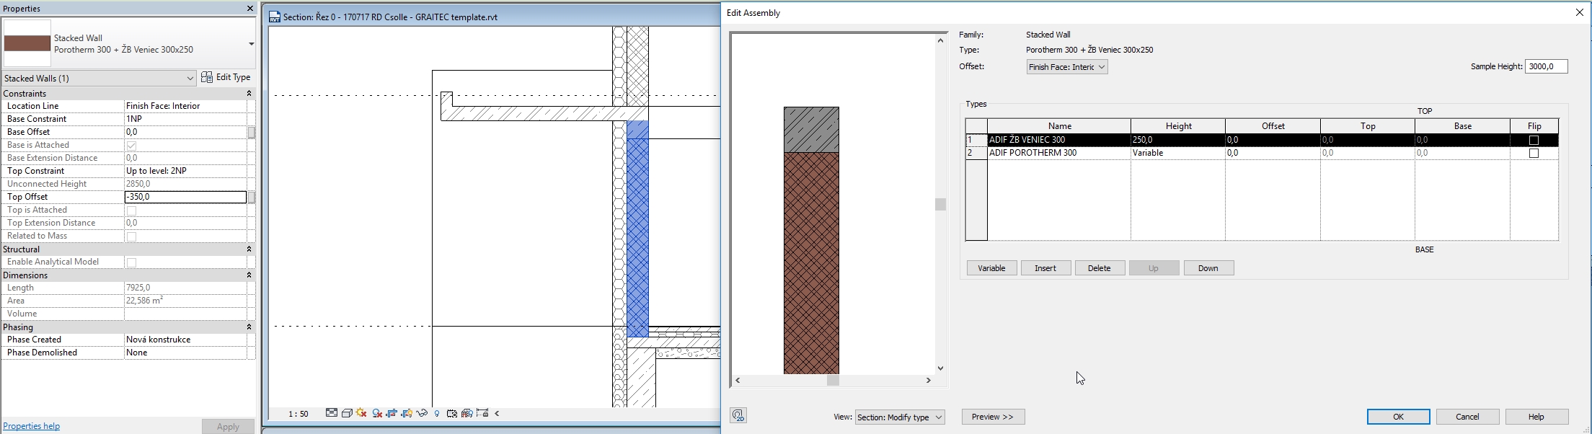This screenshot has height=434, width=1592.
Task: Click the Phase Created value Nová konstrukce
Action: [185, 340]
